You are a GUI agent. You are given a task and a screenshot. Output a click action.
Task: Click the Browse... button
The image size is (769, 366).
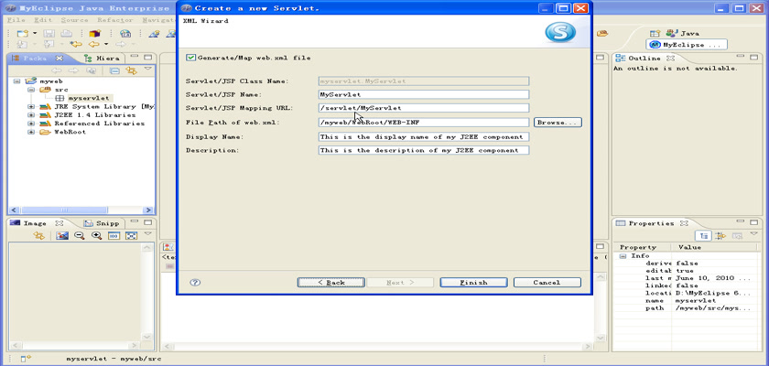558,123
